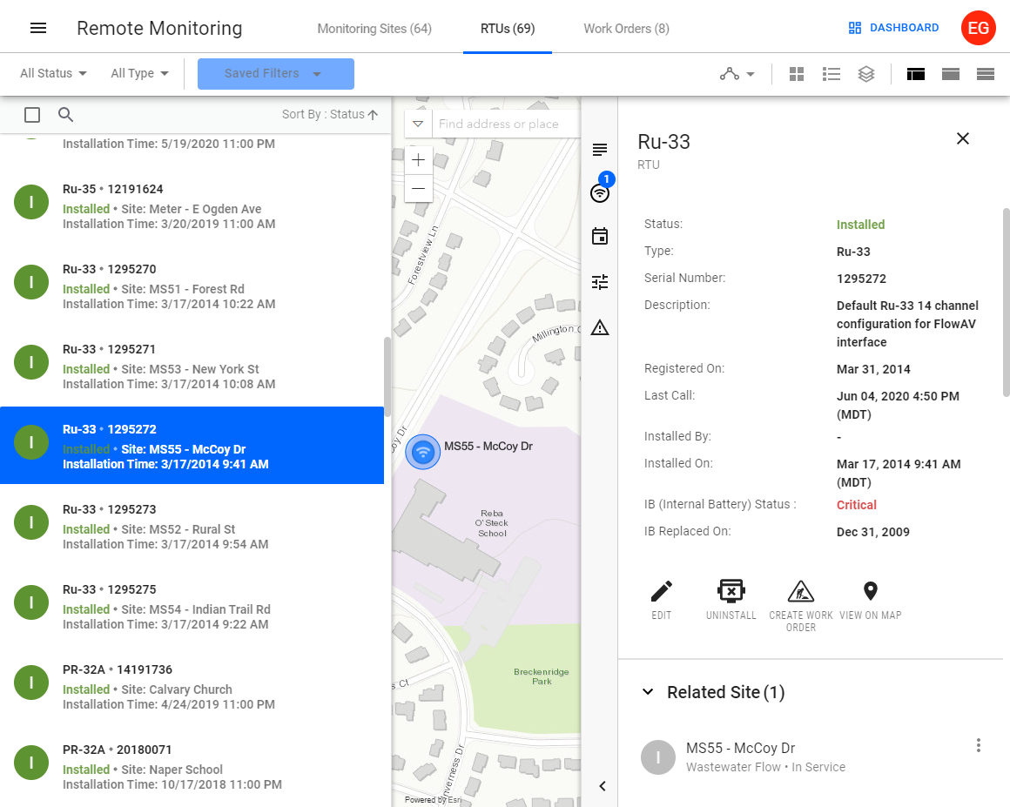The width and height of the screenshot is (1010, 807).
Task: Open the All Status filter dropdown
Action: pyautogui.click(x=54, y=74)
